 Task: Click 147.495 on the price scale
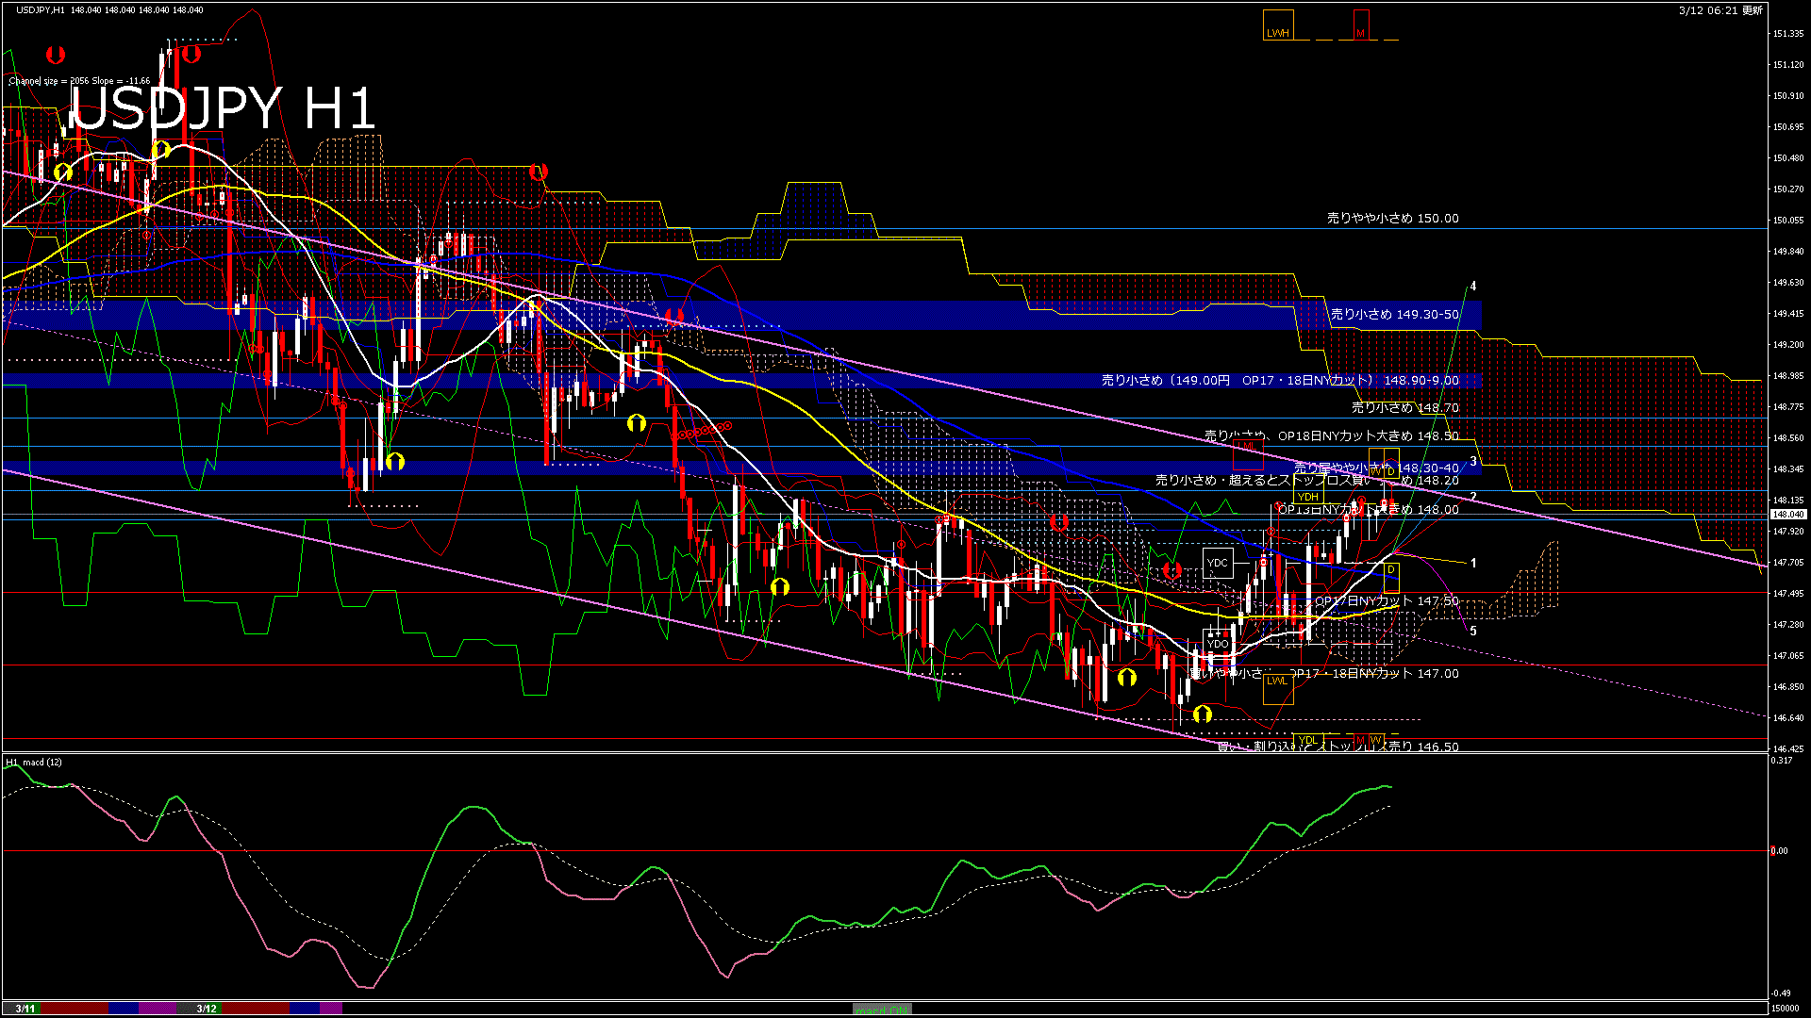click(x=1788, y=594)
